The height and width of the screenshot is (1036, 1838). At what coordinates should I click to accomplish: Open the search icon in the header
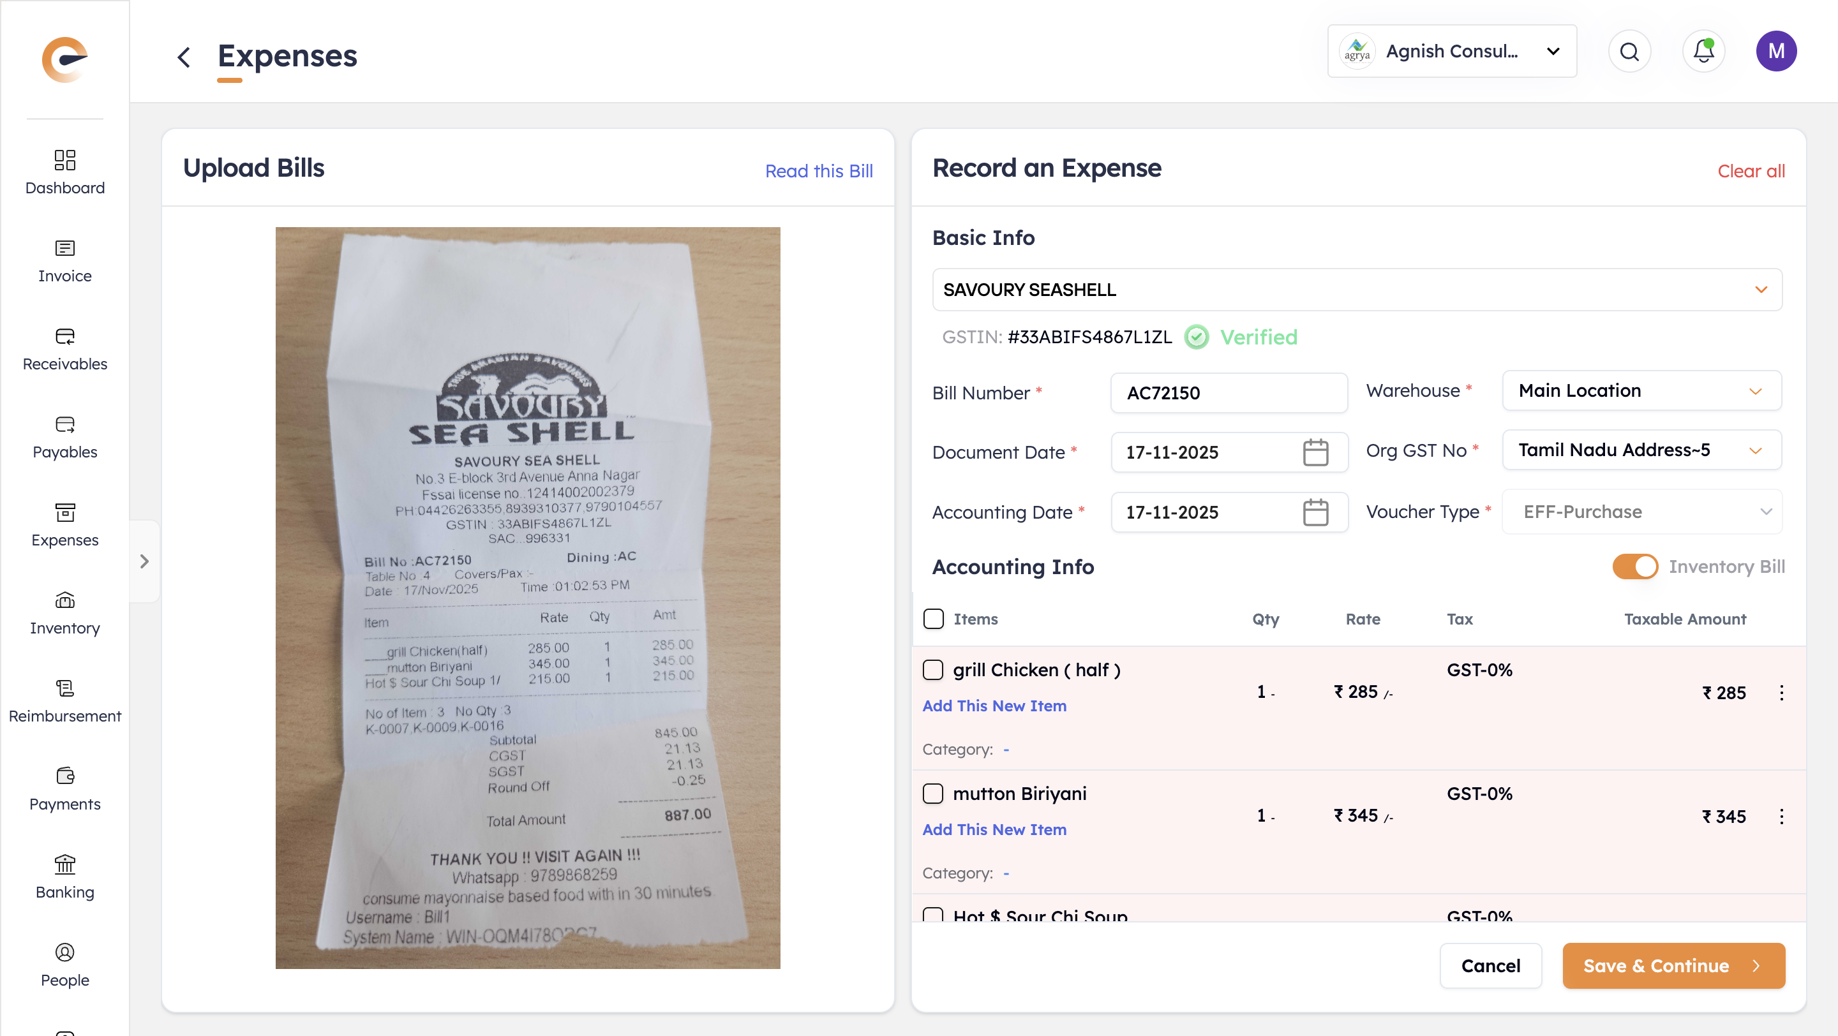pyautogui.click(x=1629, y=51)
